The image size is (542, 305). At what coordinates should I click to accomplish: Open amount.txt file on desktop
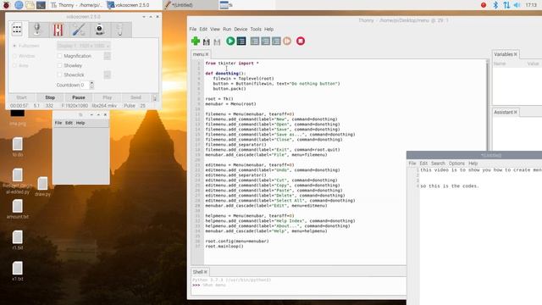pos(18,209)
